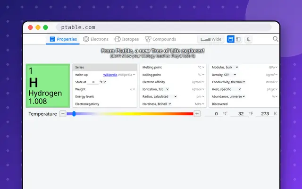Click the Celsius temperature field
Viewport: 302px width, 189px height.
tap(213, 114)
